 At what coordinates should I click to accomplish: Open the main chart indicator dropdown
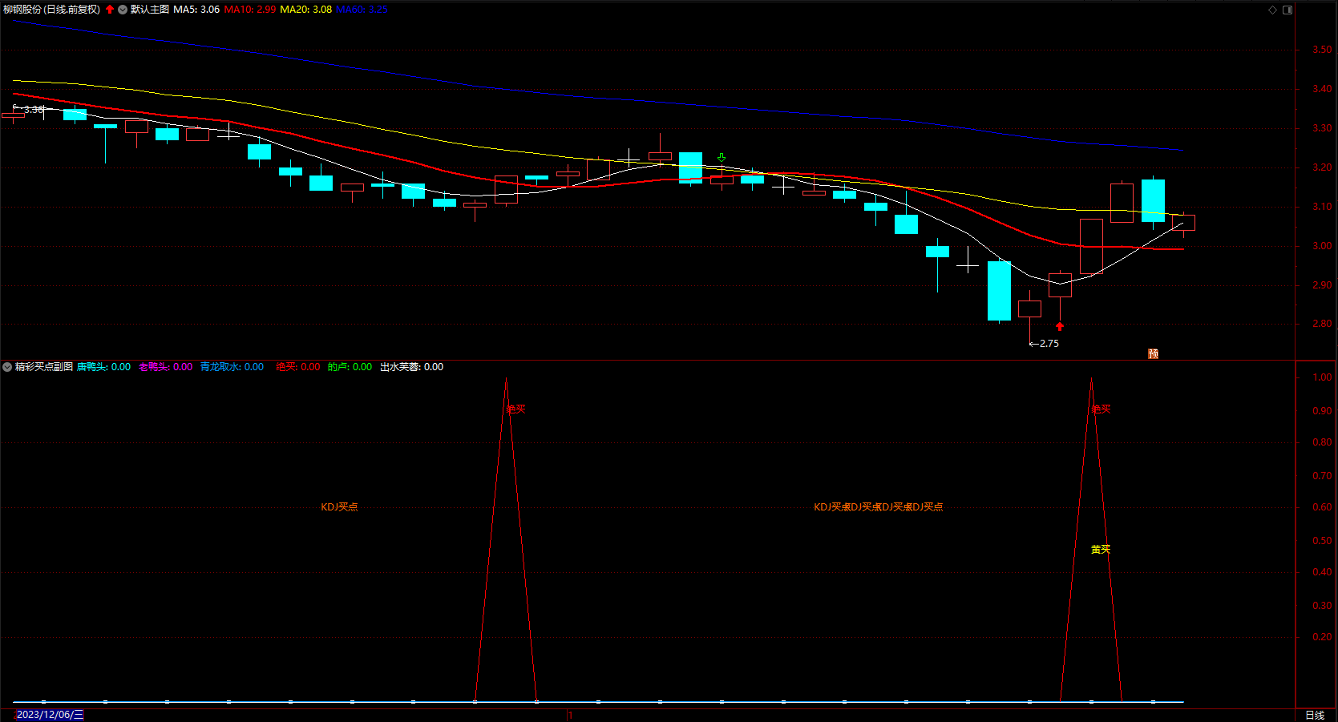pyautogui.click(x=123, y=10)
